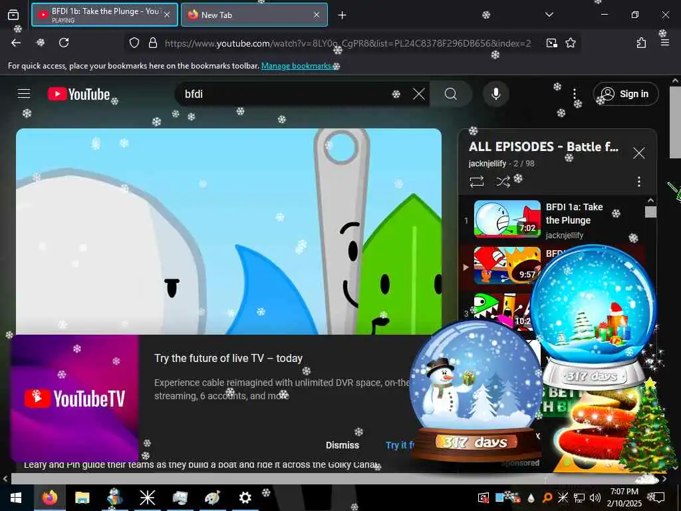Image resolution: width=681 pixels, height=511 pixels.
Task: Open the network tray icon
Action: [x=579, y=498]
